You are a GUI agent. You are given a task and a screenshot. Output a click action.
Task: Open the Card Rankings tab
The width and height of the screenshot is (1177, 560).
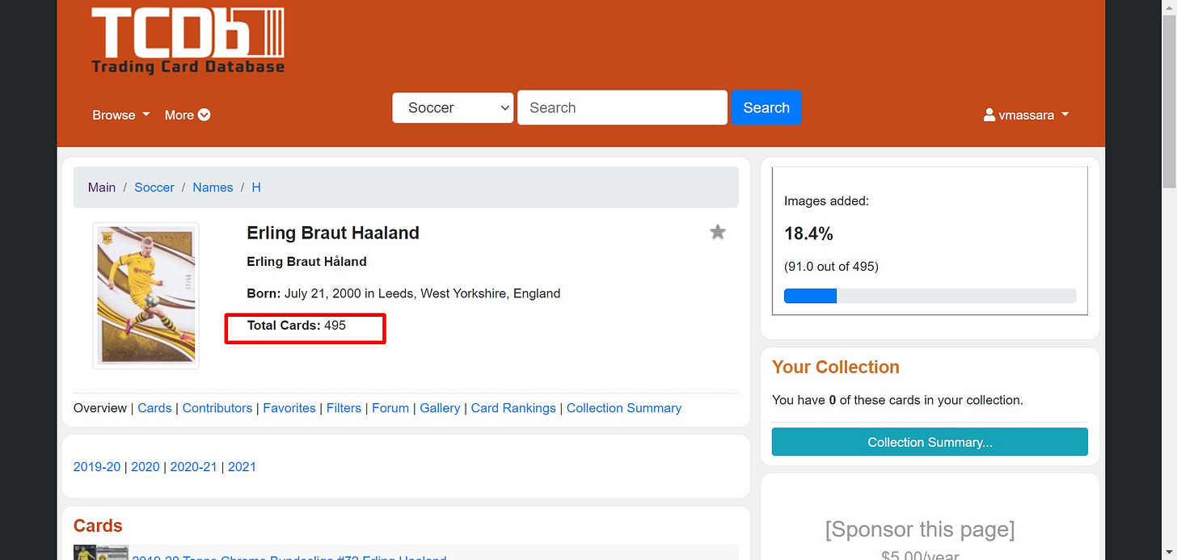point(513,408)
